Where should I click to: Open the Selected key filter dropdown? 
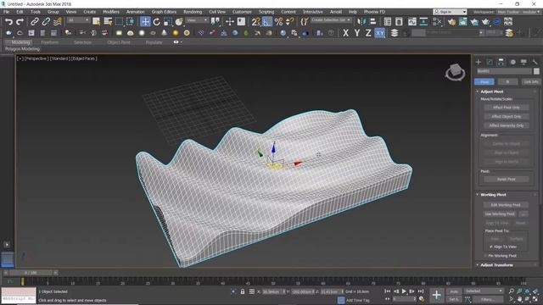click(484, 291)
